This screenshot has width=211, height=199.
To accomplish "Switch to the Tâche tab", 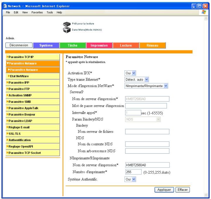I will pos(73,45).
